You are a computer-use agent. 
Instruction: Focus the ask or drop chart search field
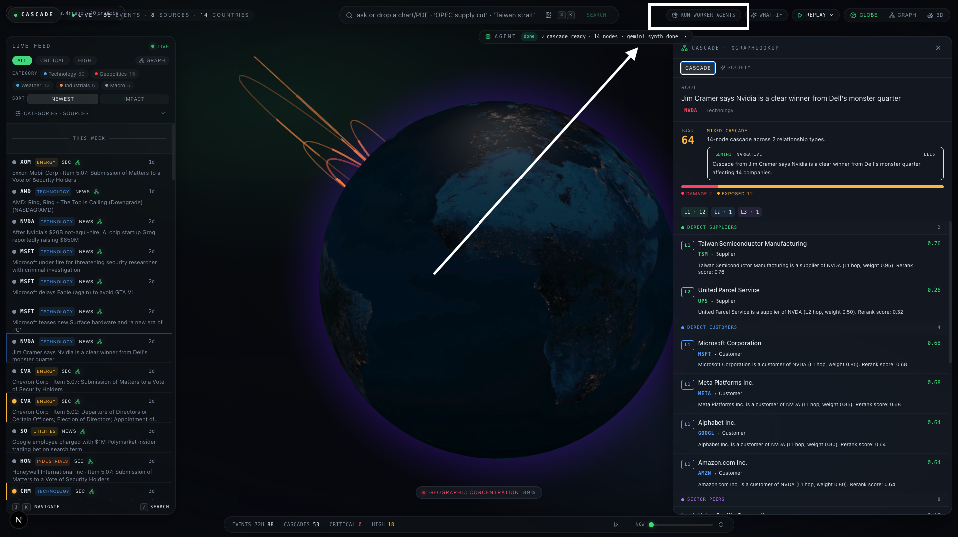click(446, 15)
